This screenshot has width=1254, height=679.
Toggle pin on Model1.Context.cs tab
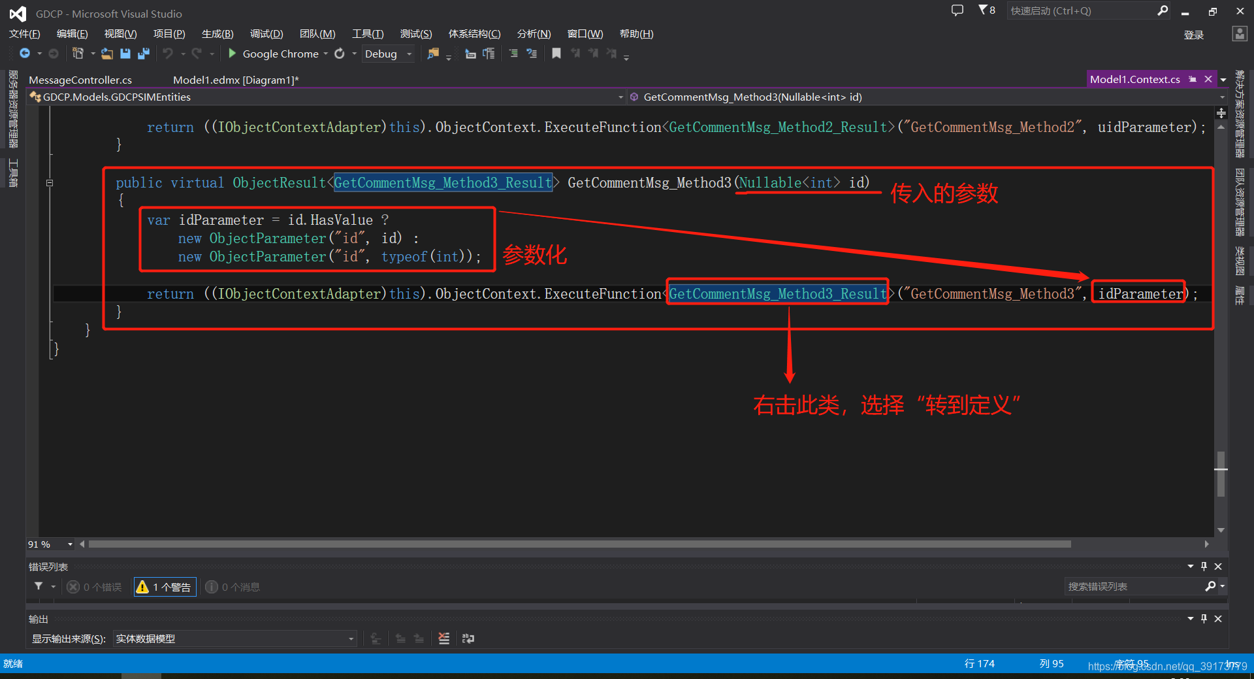[x=1193, y=79]
